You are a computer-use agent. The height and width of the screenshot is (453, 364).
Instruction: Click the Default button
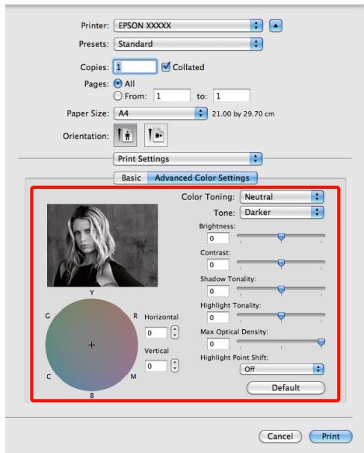[286, 388]
